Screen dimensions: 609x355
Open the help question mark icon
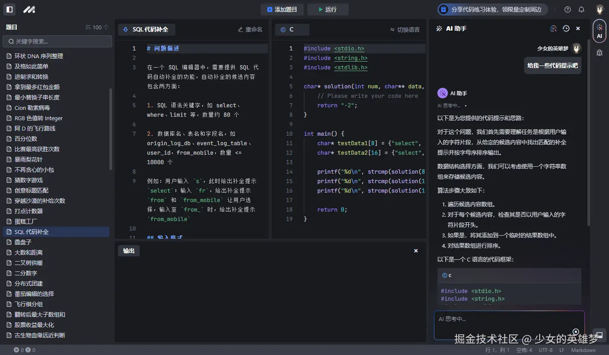point(568,9)
